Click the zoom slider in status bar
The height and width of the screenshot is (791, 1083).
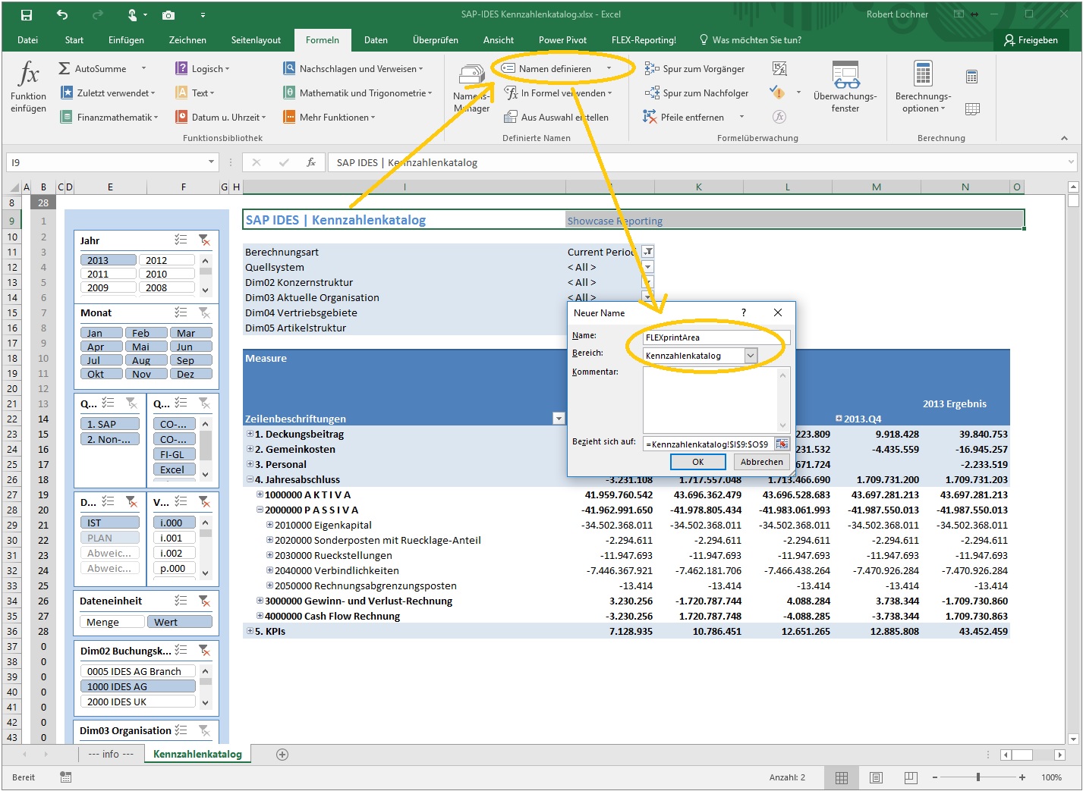point(978,777)
